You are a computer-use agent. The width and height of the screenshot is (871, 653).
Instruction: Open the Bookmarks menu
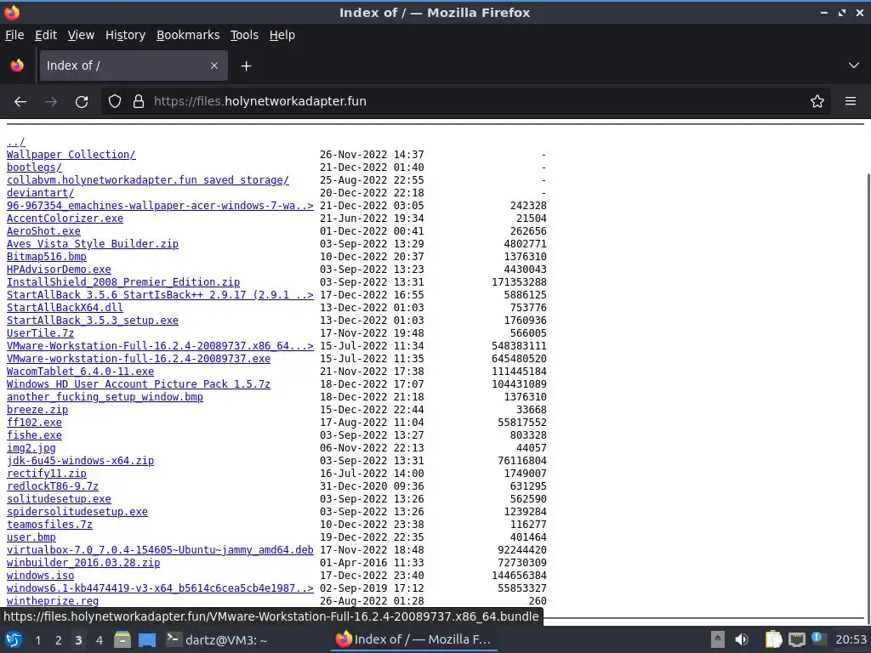click(188, 35)
